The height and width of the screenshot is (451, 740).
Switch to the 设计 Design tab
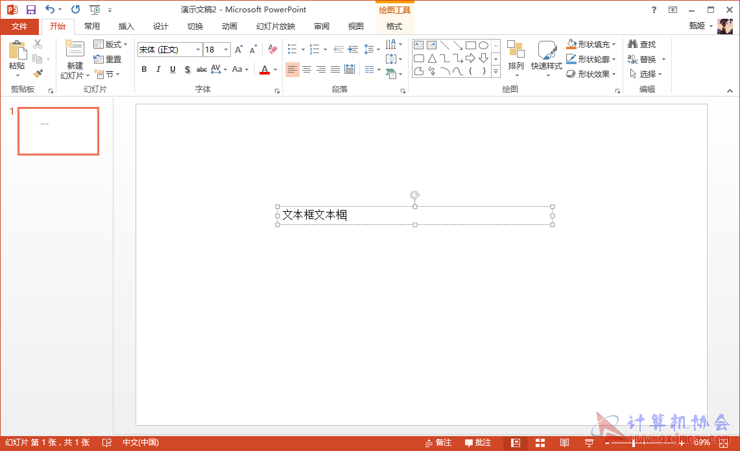[160, 27]
